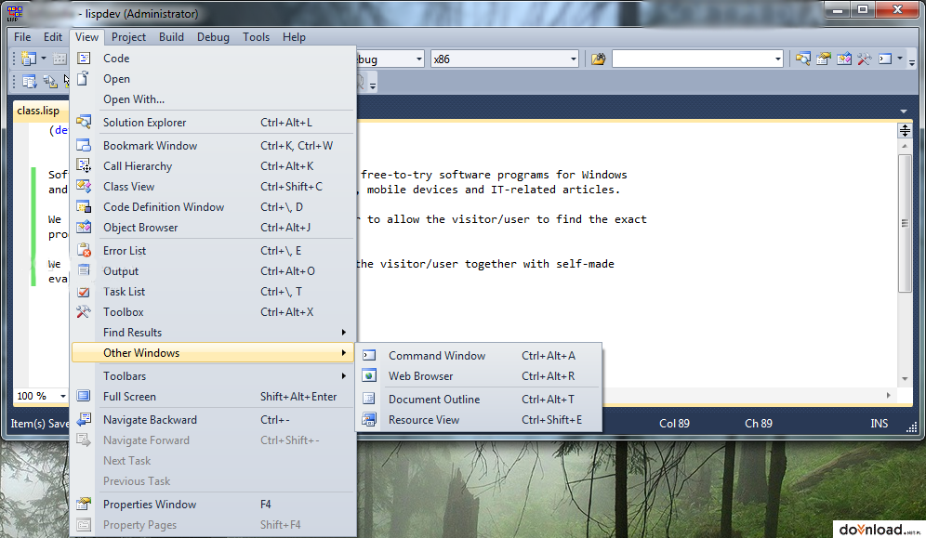Screen dimensions: 926x538
Task: Open the 100 % zoom dropdown
Action: pyautogui.click(x=62, y=396)
